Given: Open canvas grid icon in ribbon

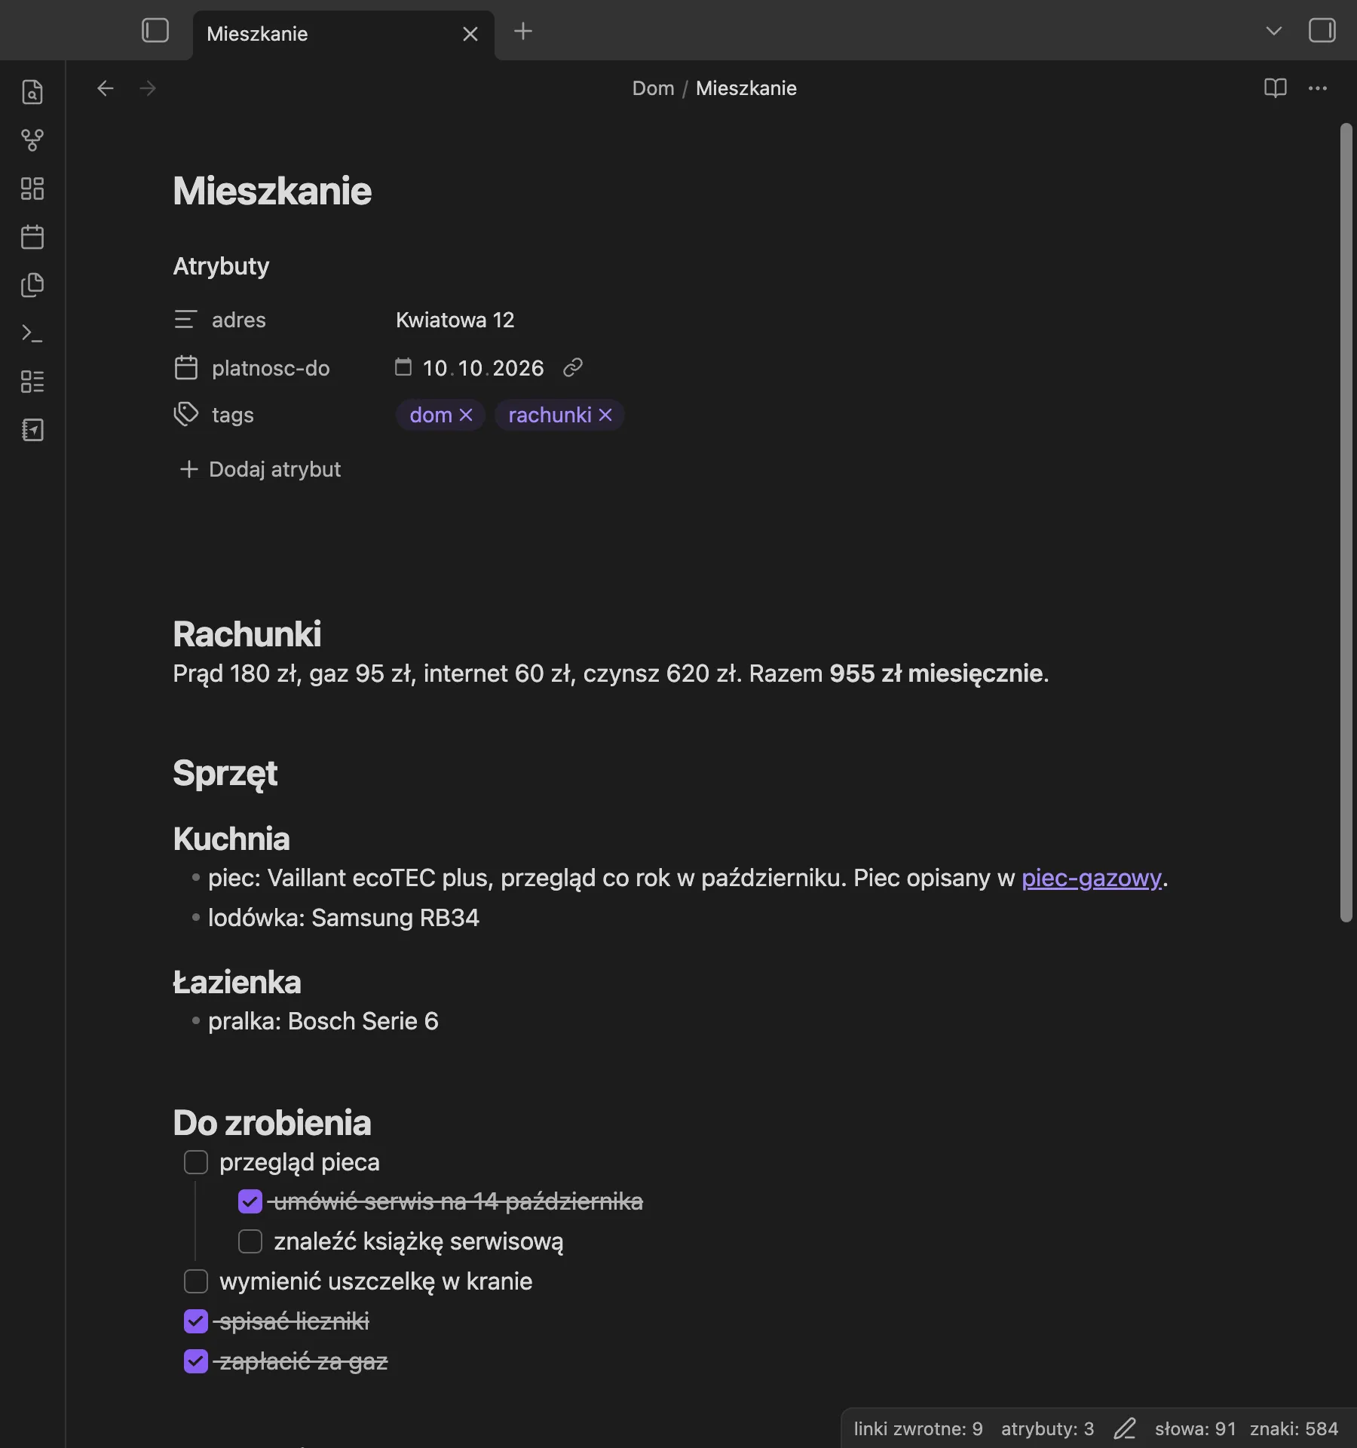Looking at the screenshot, I should coord(32,189).
